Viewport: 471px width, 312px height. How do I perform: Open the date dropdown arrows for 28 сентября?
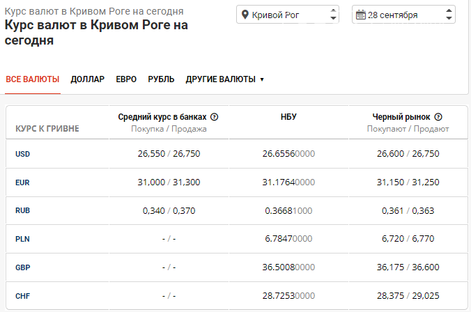coord(448,15)
